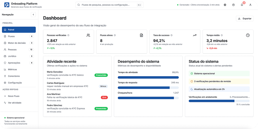
Task: Click info icon beside Taxa de sucesso
Action: 172,35
